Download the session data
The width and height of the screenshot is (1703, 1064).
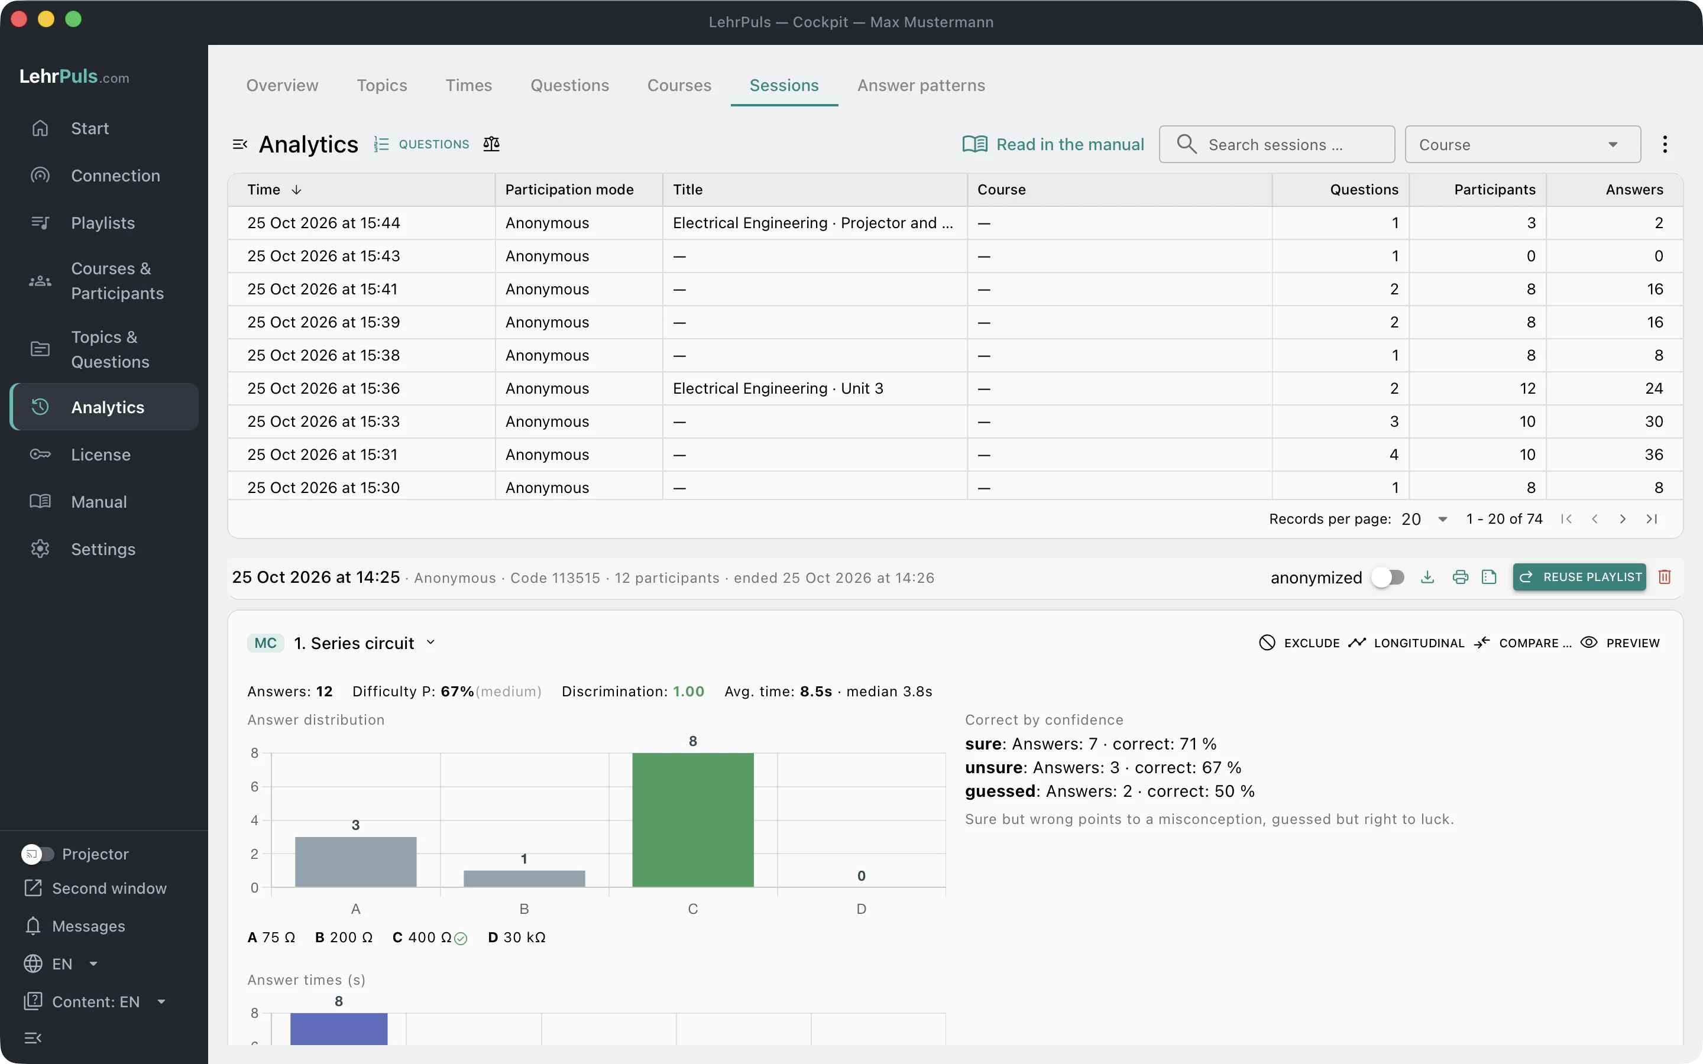[1427, 577]
